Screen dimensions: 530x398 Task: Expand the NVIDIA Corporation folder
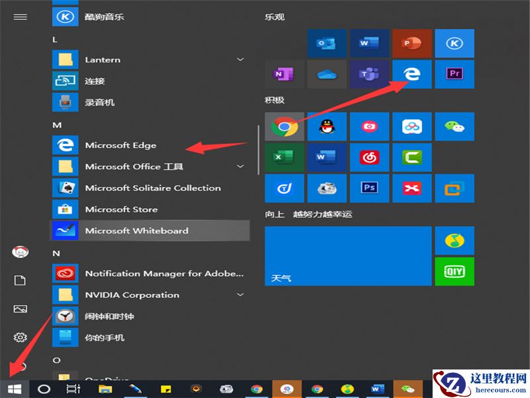click(240, 295)
